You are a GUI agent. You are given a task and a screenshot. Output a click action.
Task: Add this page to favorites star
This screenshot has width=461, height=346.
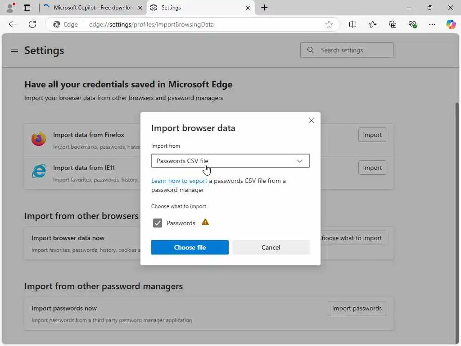pos(329,24)
